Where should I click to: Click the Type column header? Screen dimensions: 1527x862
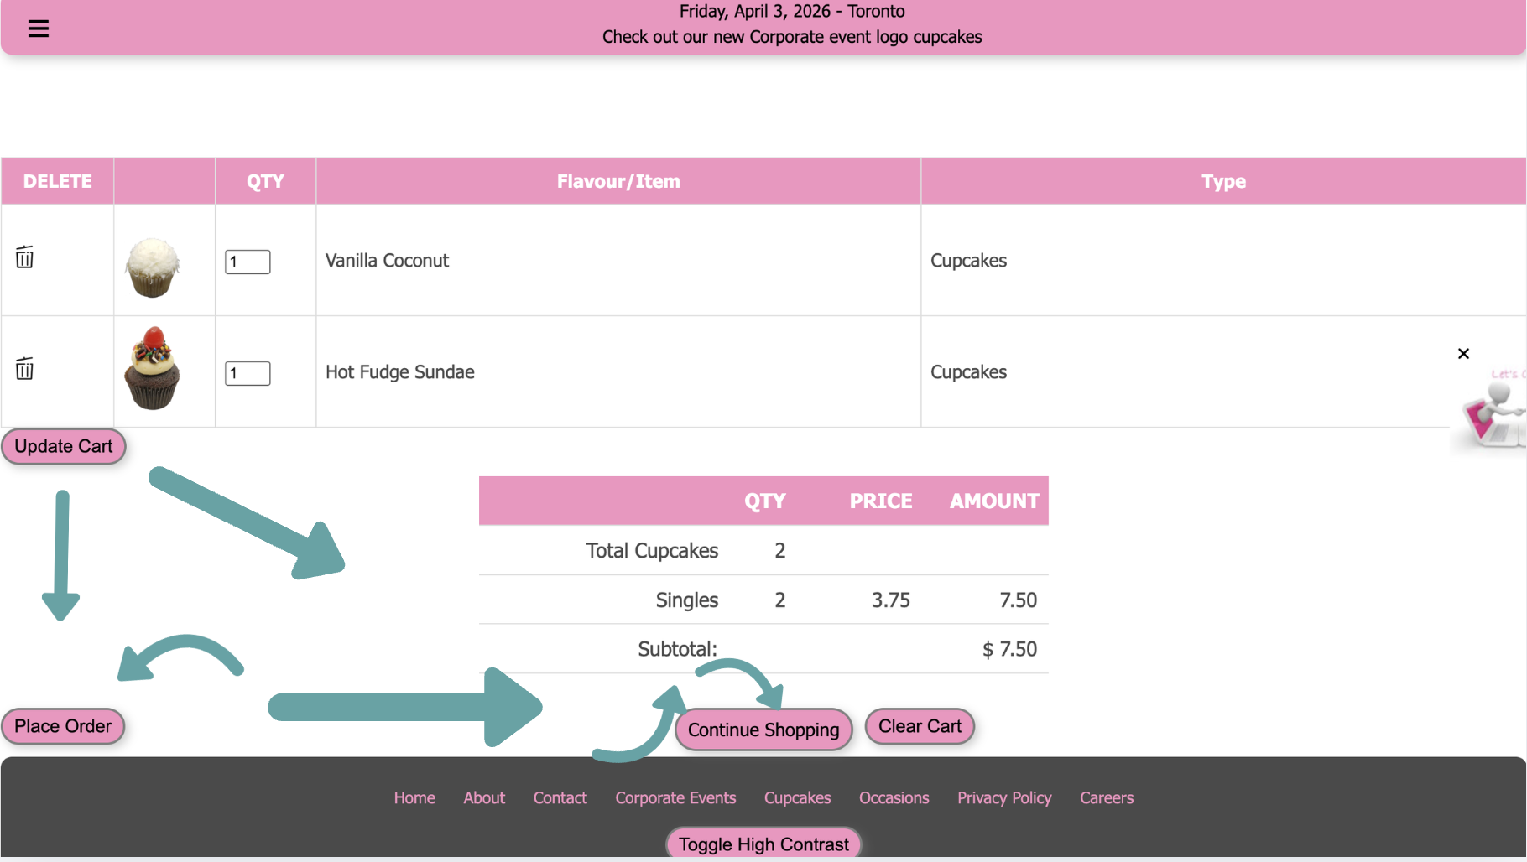(x=1223, y=181)
